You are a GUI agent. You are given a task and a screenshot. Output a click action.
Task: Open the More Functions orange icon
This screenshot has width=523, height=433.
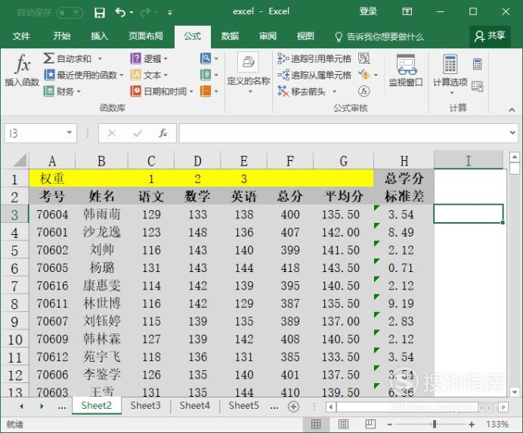point(206,91)
